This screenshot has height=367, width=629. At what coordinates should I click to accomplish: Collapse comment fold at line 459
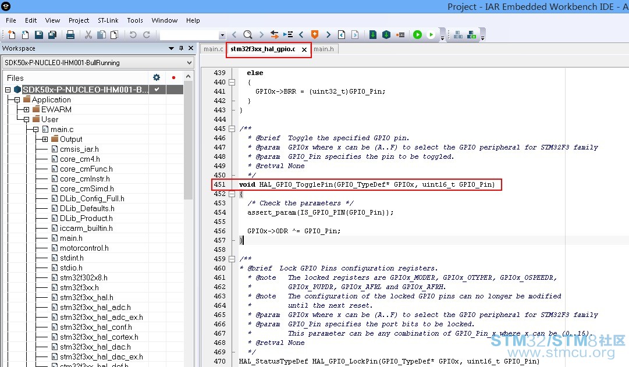[x=232, y=259]
